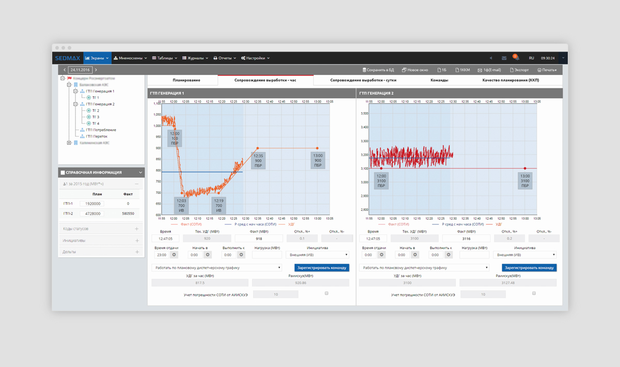Click Зарегистрировать команду in Генерация 2 panel

click(x=529, y=268)
